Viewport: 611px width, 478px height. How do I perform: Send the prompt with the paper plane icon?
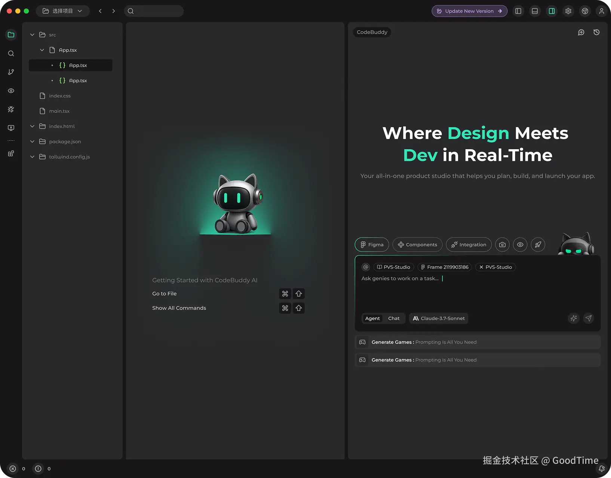tap(589, 318)
